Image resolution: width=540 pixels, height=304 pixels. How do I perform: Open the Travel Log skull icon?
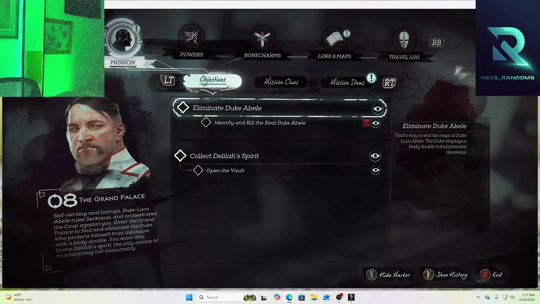pos(404,40)
